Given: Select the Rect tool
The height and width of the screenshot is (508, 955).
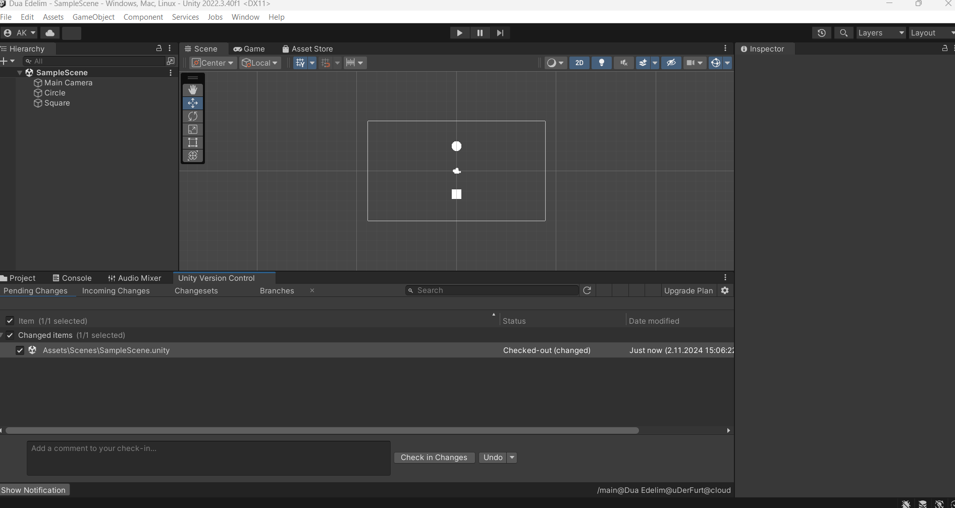Looking at the screenshot, I should (193, 142).
